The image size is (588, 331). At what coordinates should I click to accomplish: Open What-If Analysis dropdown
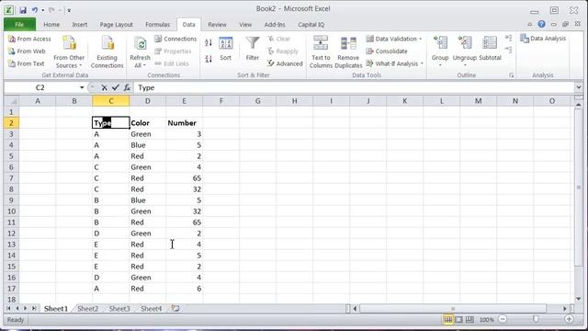click(x=422, y=63)
